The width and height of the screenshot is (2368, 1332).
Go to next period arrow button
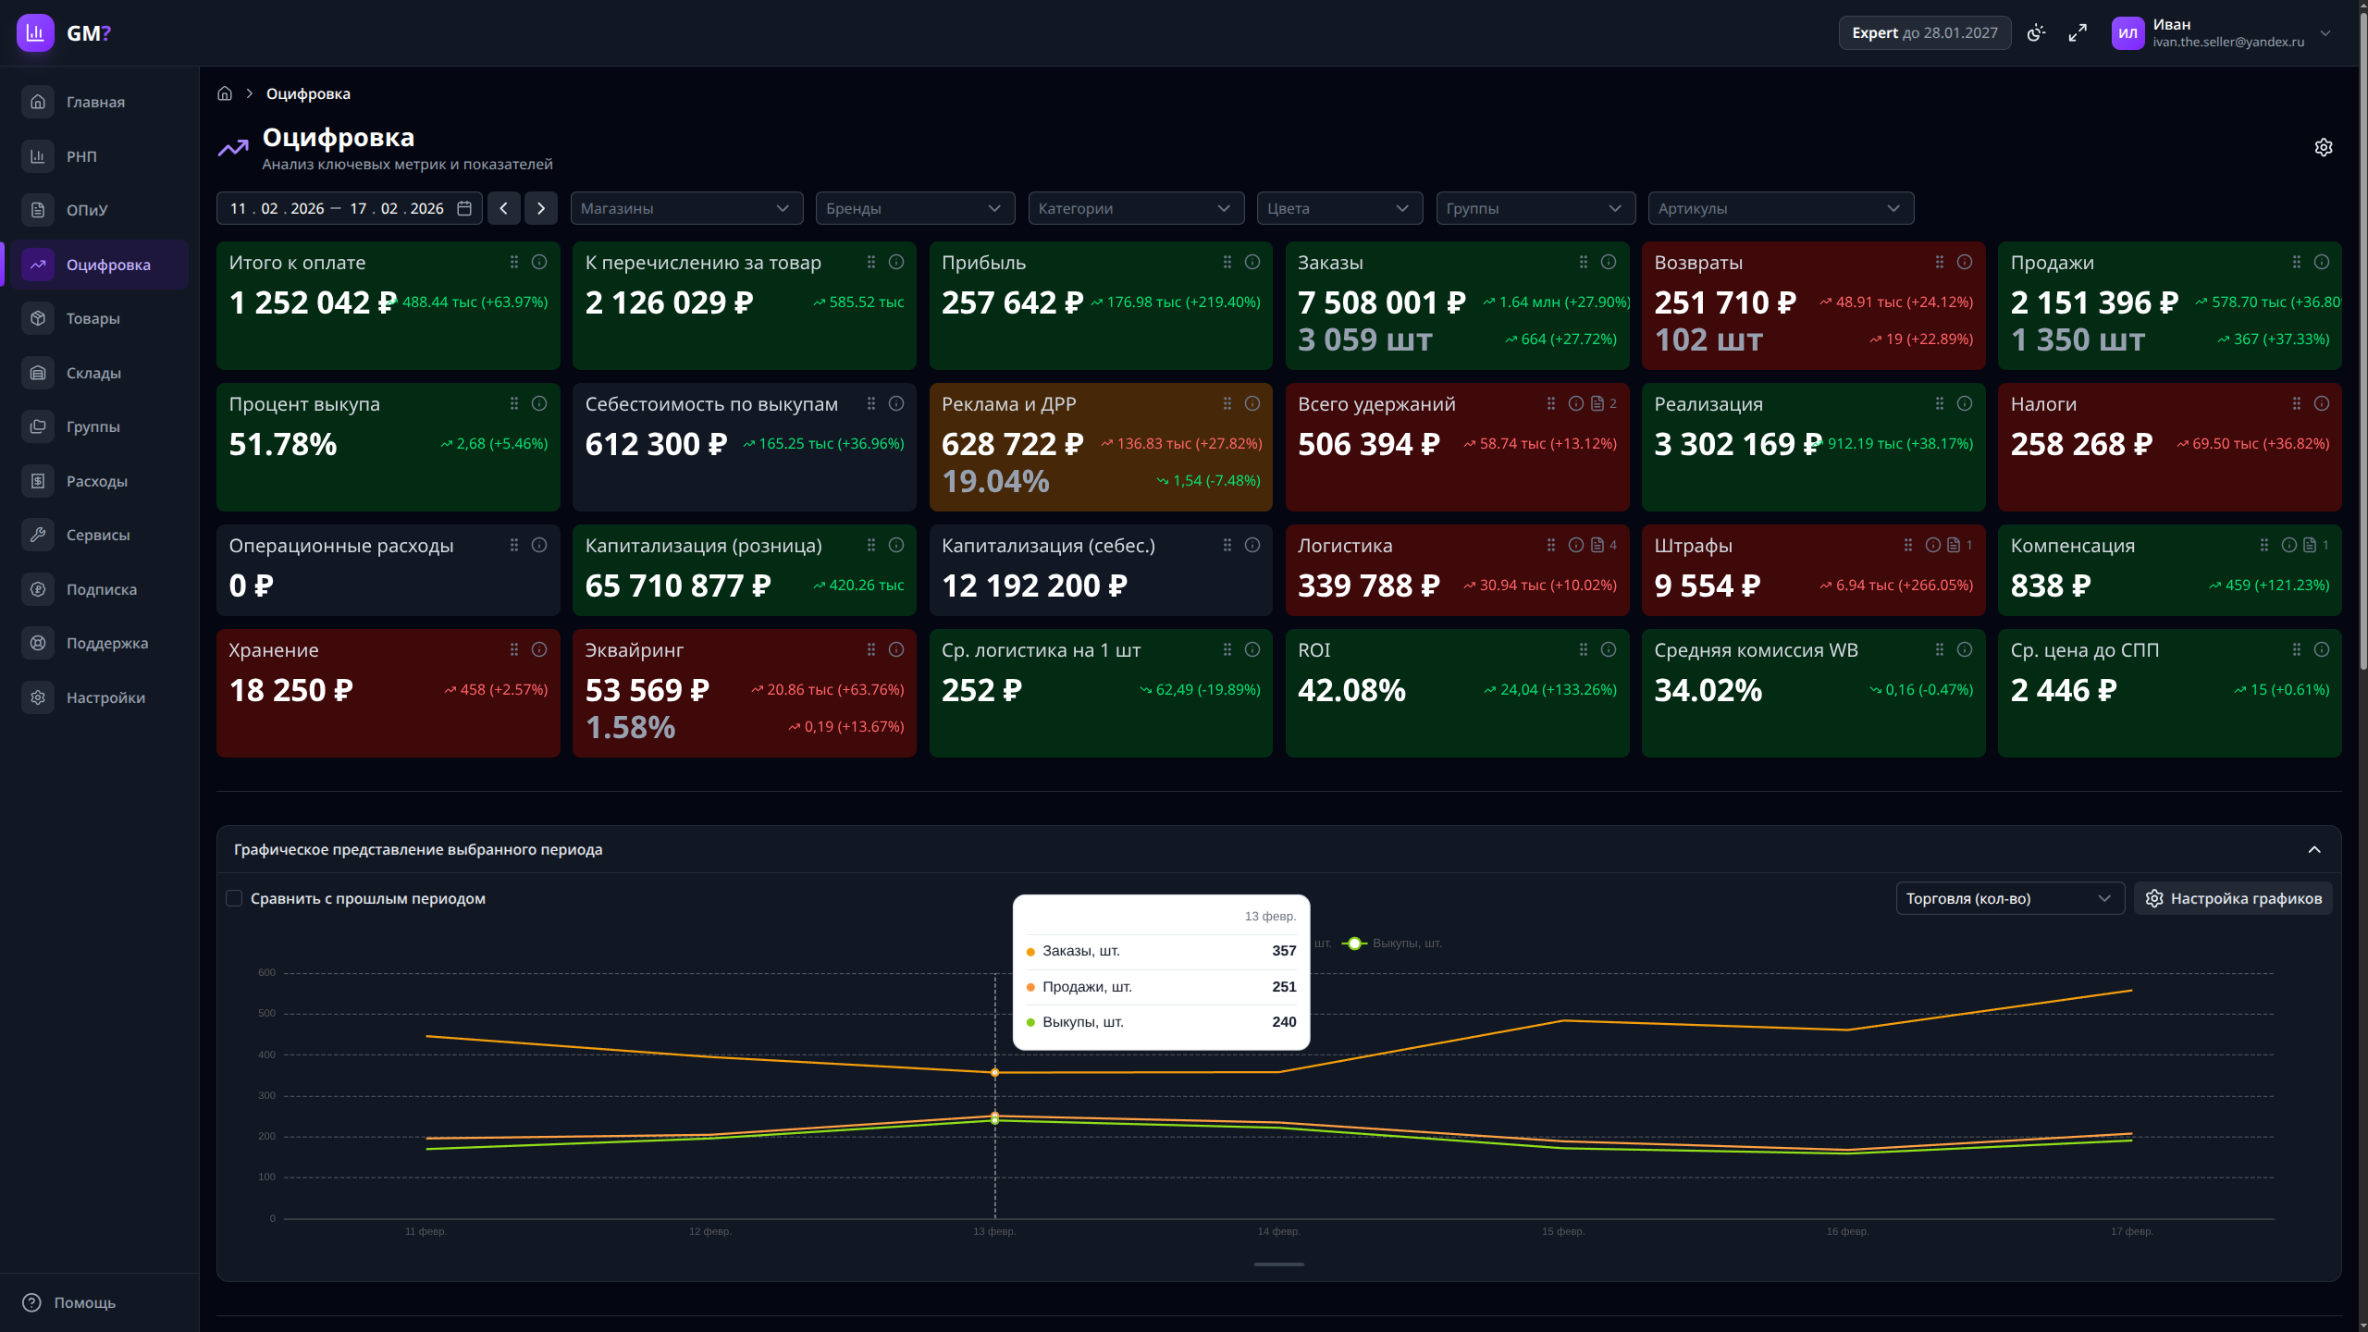(541, 209)
